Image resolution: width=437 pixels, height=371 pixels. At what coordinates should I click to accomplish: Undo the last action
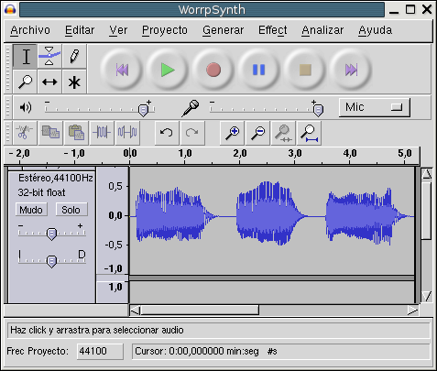pos(167,133)
